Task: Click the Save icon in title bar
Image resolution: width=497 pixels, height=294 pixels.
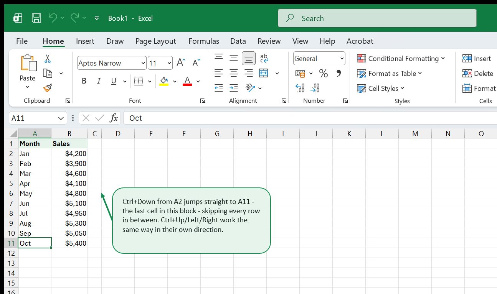Action: [x=36, y=18]
